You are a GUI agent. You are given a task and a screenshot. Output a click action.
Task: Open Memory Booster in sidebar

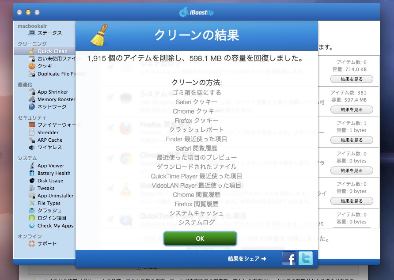(x=56, y=99)
